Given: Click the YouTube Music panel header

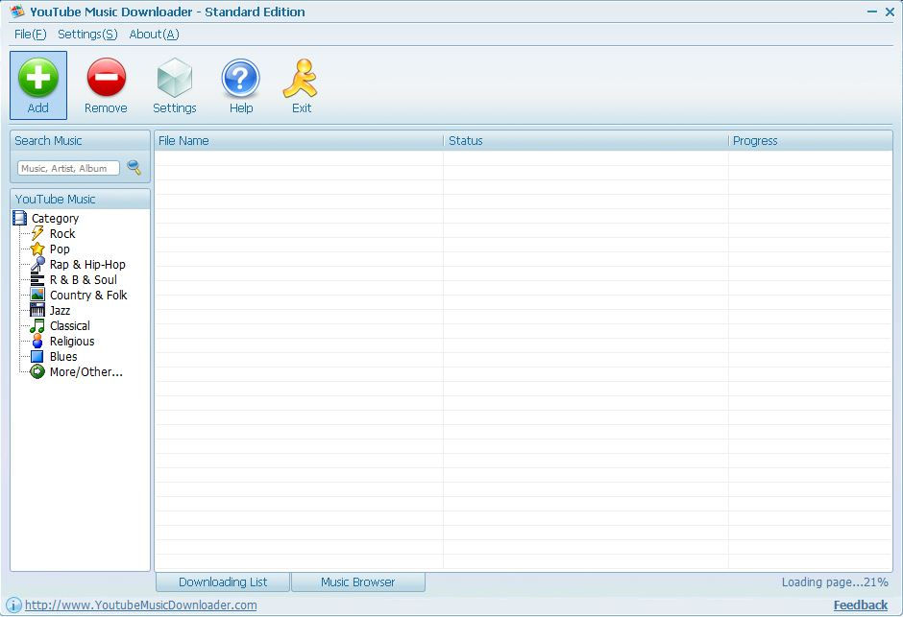Looking at the screenshot, I should [80, 199].
